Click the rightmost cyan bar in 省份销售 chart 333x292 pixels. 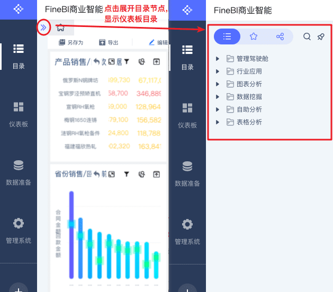[156, 265]
